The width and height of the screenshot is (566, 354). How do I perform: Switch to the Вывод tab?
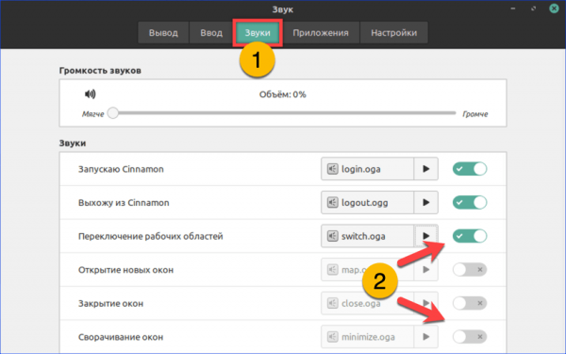point(163,32)
